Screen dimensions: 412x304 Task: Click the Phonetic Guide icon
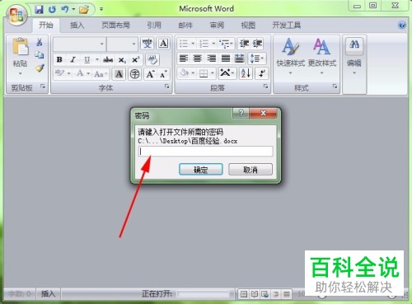pos(147,44)
